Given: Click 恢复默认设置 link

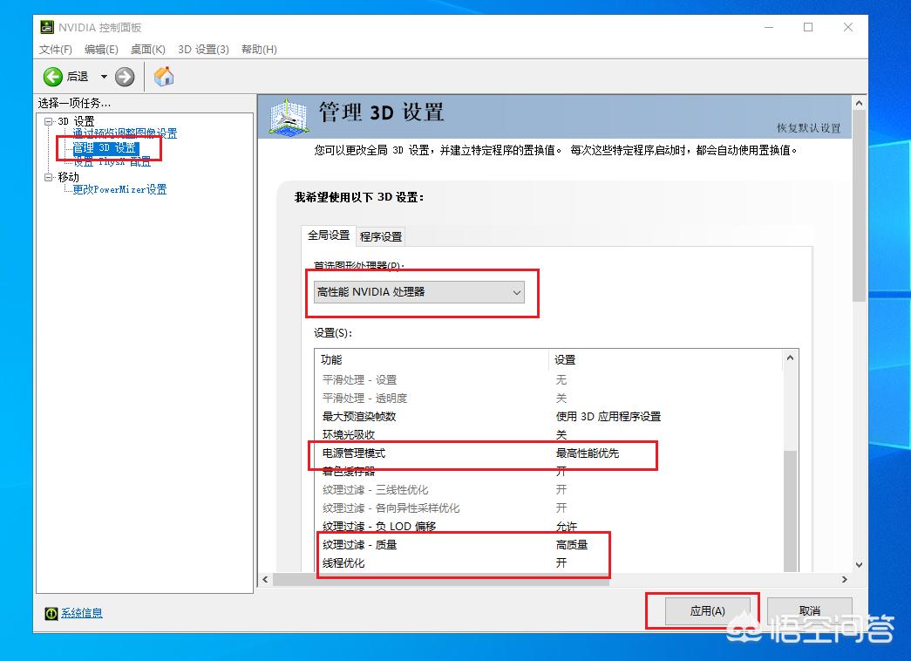Looking at the screenshot, I should tap(809, 128).
